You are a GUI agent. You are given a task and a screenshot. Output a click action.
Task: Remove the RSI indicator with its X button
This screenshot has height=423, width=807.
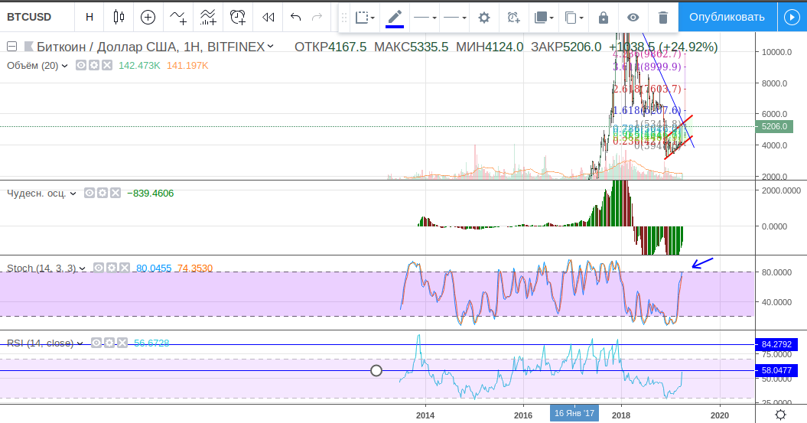[x=124, y=343]
